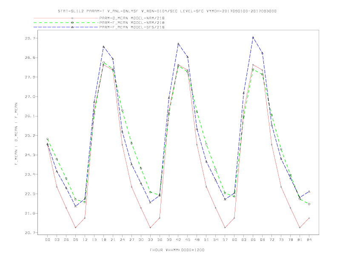
Task: Select legend entry PARM=F_MEAN MODEL=GFS/218
Action: point(132,27)
